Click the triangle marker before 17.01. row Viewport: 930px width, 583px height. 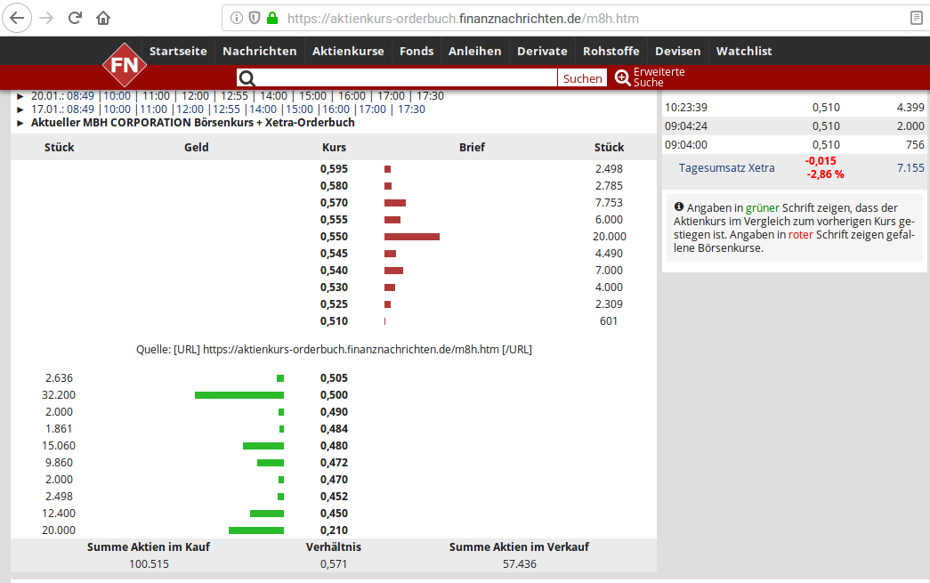tap(20, 109)
